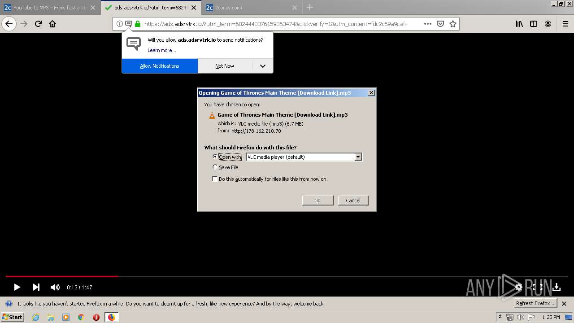
Task: Click Allow Notifications button
Action: [160, 66]
